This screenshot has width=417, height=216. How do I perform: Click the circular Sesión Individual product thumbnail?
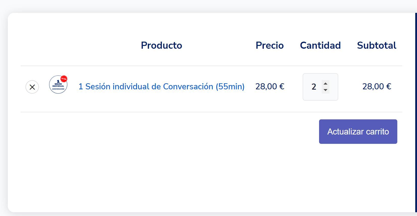tap(58, 85)
